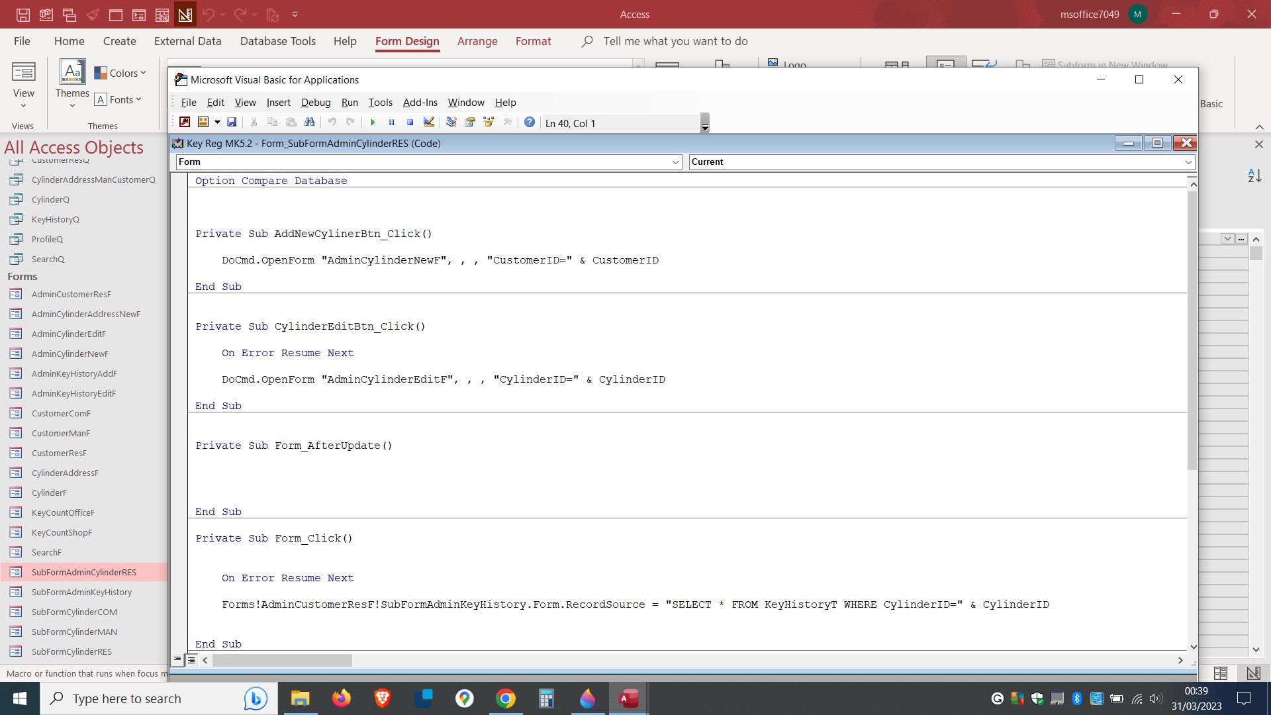This screenshot has height=715, width=1271.
Task: Open File Explorer from the taskbar
Action: point(300,698)
